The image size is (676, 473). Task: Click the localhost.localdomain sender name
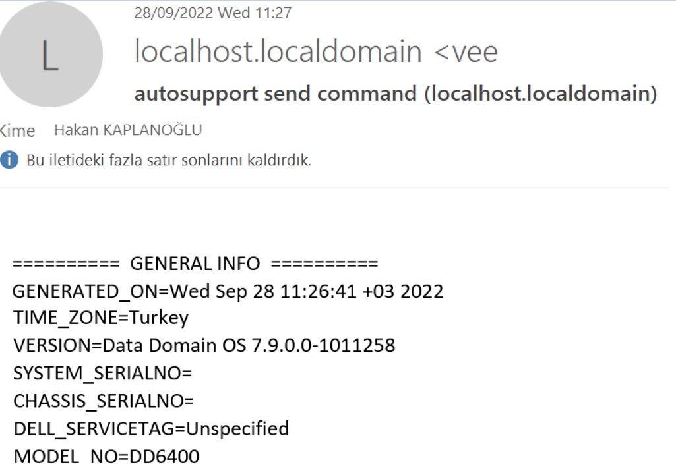(278, 51)
